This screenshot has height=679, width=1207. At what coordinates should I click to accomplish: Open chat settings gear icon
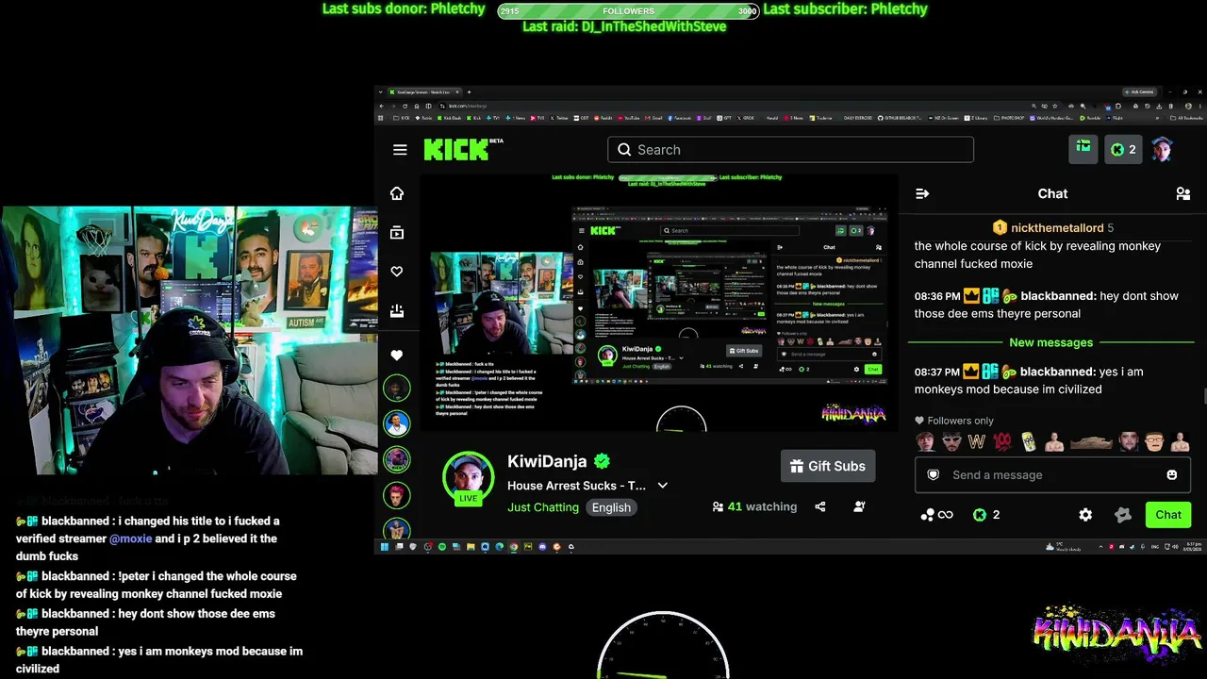coord(1085,515)
